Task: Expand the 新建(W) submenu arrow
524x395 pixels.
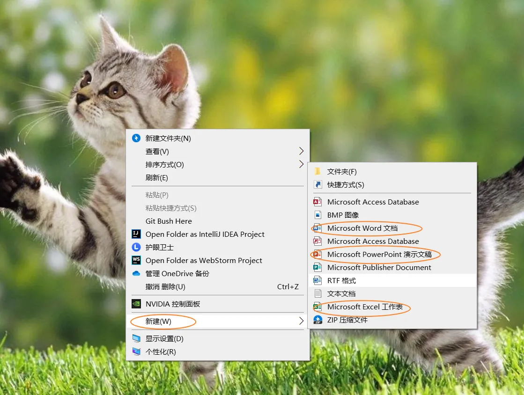Action: click(301, 321)
